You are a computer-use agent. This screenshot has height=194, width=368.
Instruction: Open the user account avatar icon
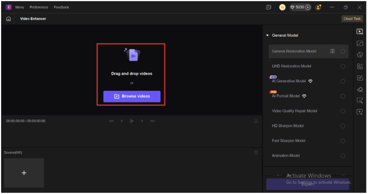pos(318,7)
